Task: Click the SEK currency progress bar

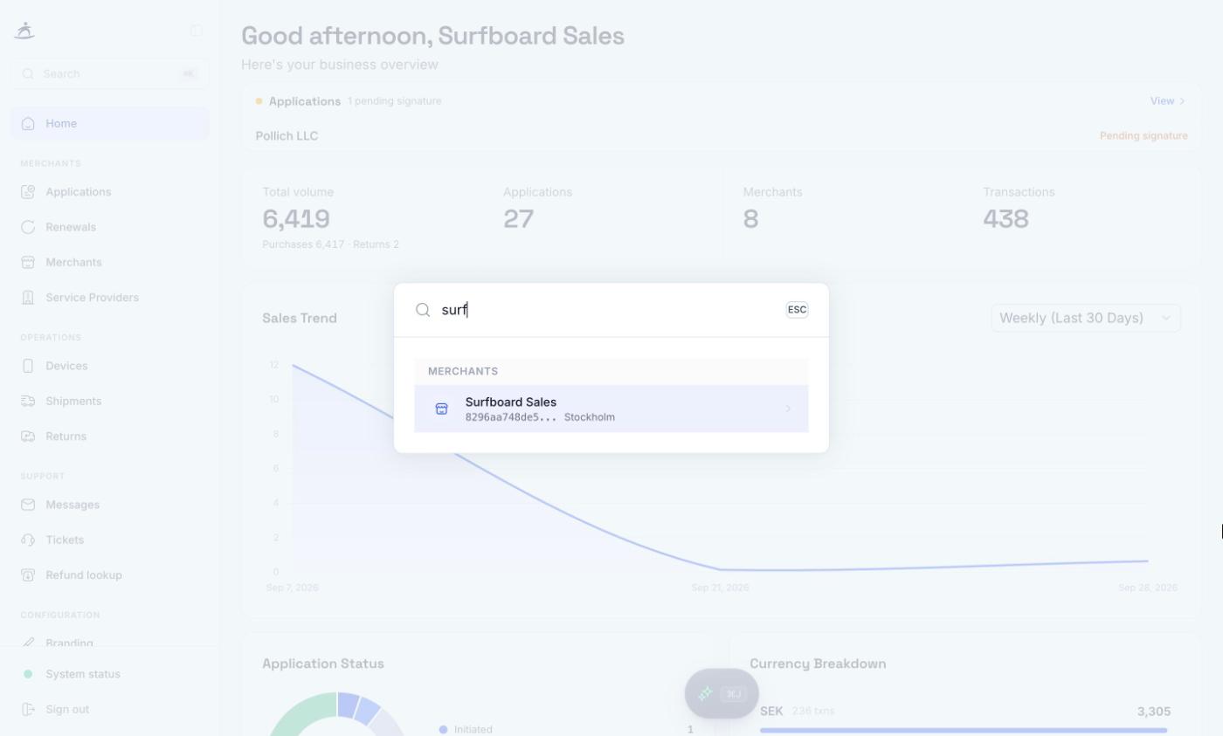Action: click(x=964, y=730)
